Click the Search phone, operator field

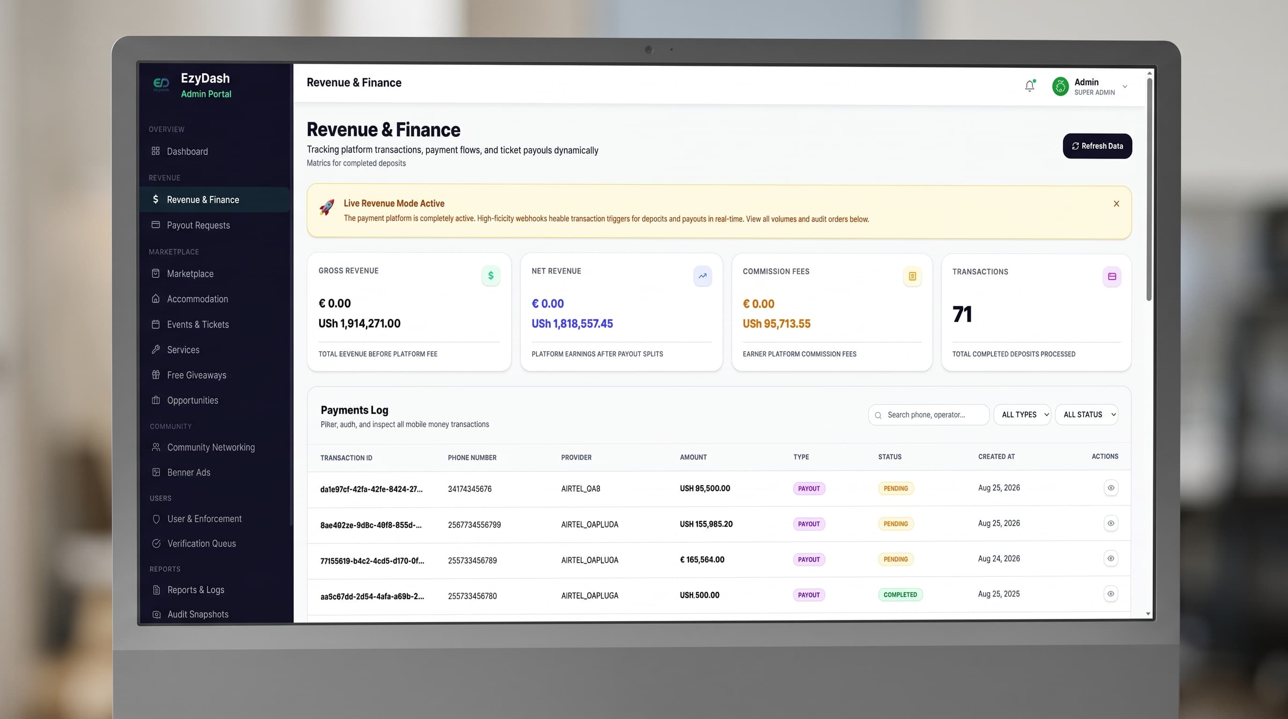coord(929,415)
